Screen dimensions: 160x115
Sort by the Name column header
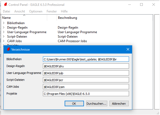[x=24, y=18]
